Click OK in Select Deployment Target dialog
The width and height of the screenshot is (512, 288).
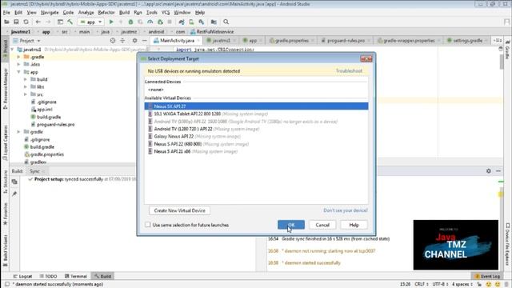[x=291, y=225]
